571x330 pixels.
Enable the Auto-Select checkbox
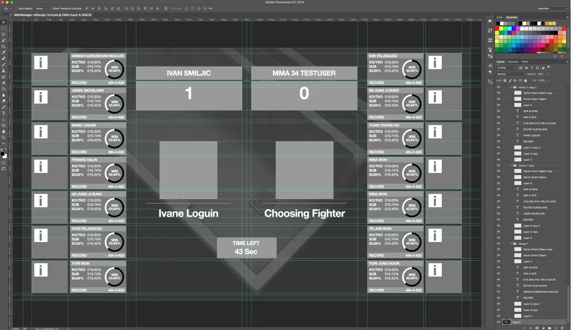pos(16,9)
